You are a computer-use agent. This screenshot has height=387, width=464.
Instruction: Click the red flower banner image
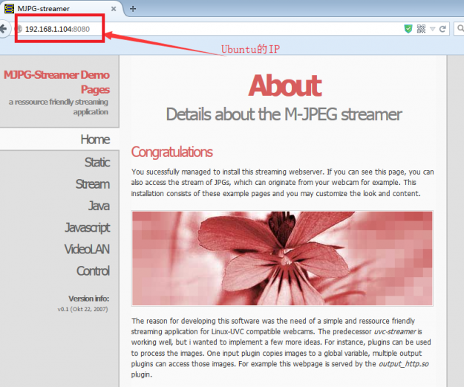click(282, 258)
